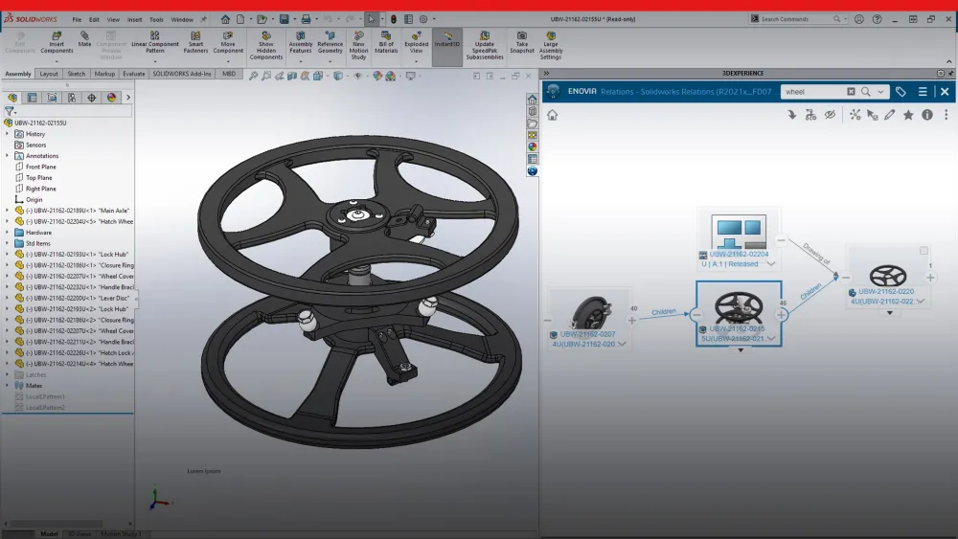Toggle the hide/show eye icon in ENOVIA
The width and height of the screenshot is (958, 539).
tap(830, 115)
